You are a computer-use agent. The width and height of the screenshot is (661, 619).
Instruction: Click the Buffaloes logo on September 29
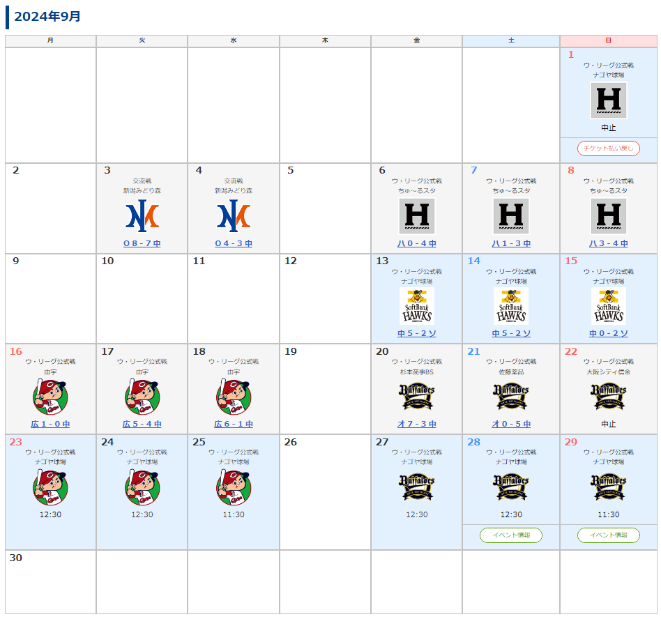608,487
